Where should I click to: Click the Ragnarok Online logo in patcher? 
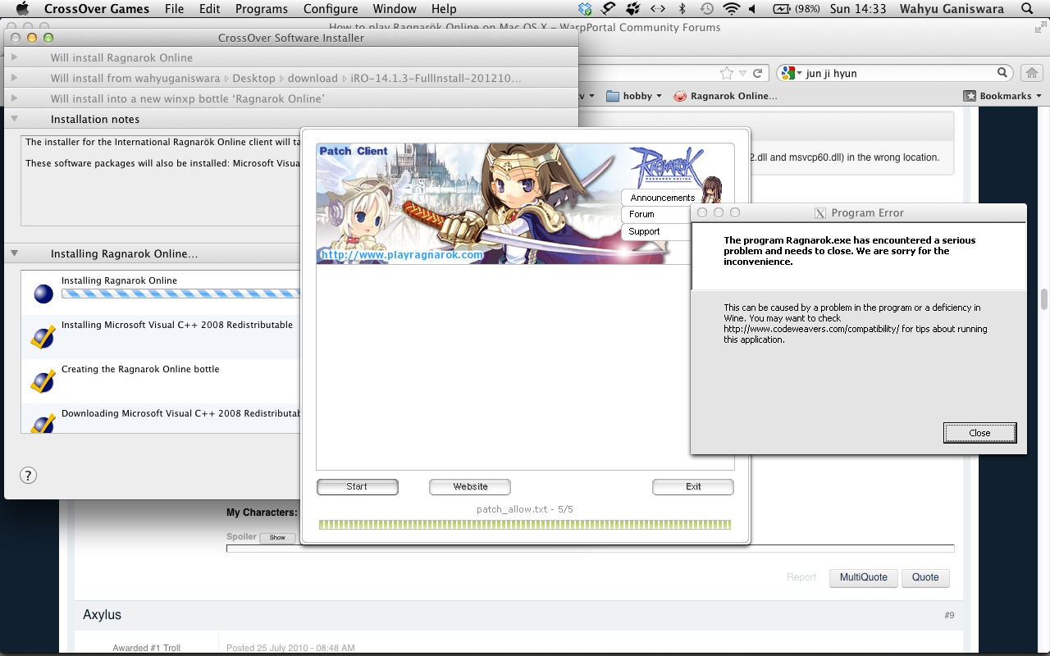666,167
